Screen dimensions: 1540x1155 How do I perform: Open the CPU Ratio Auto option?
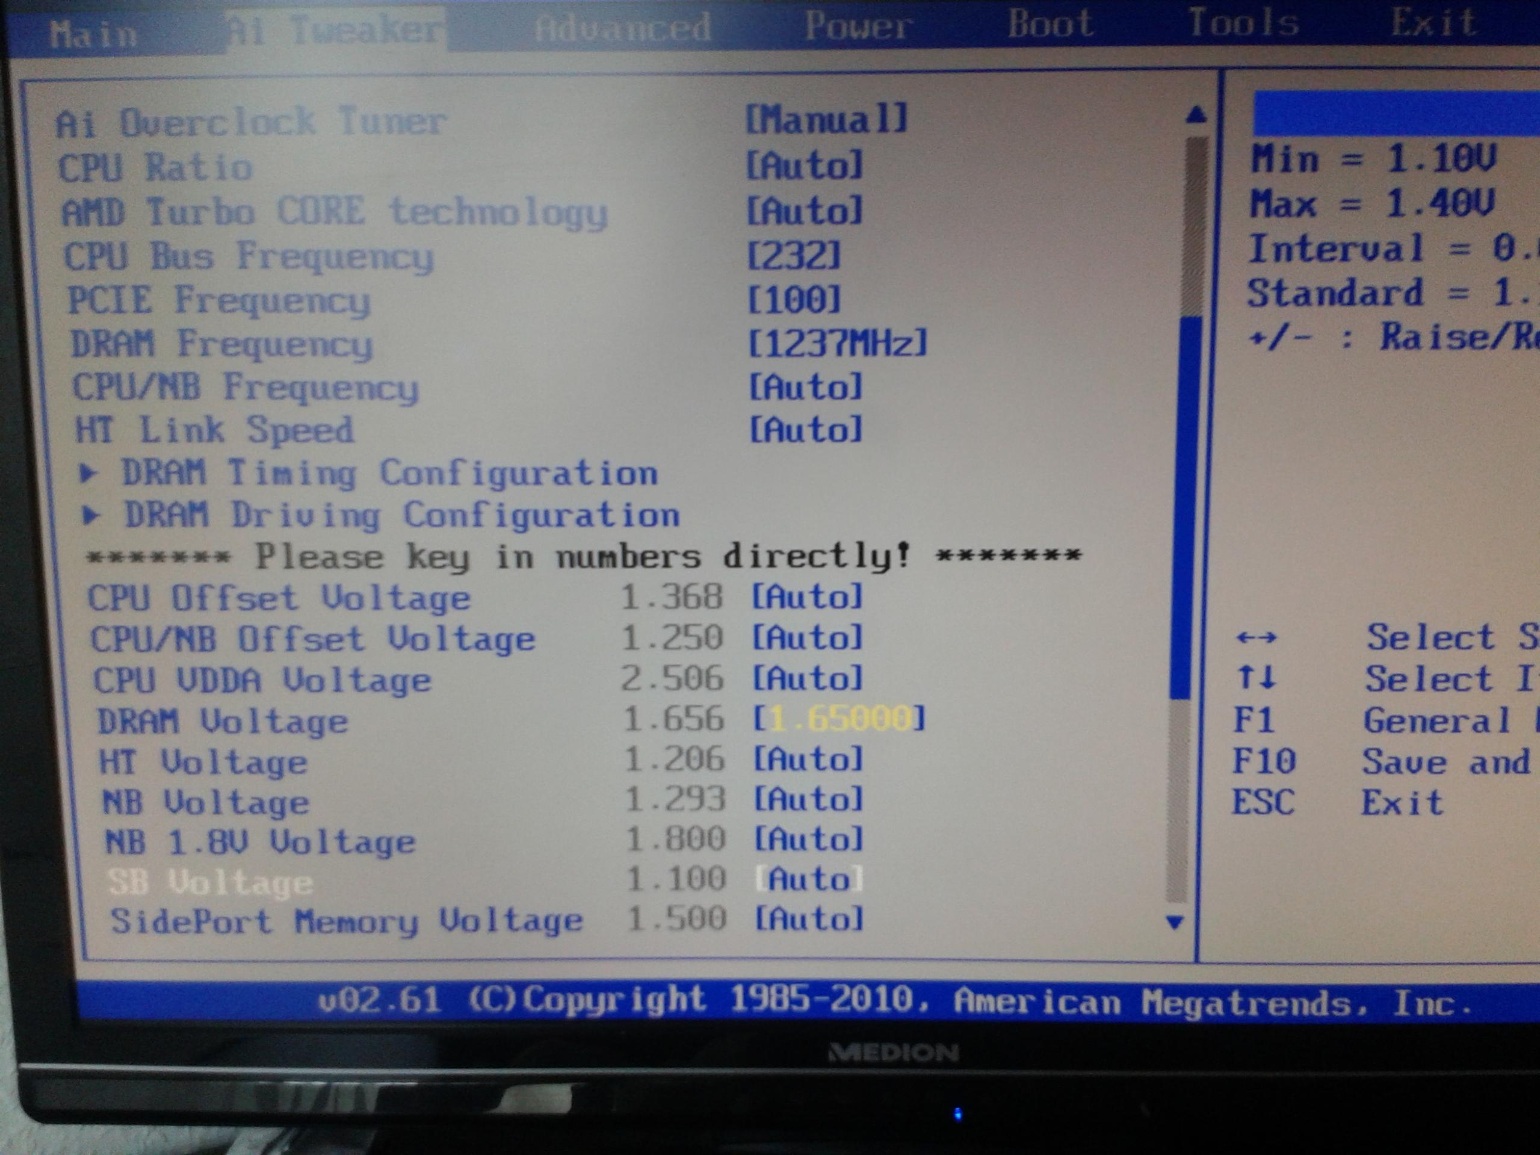pyautogui.click(x=804, y=166)
